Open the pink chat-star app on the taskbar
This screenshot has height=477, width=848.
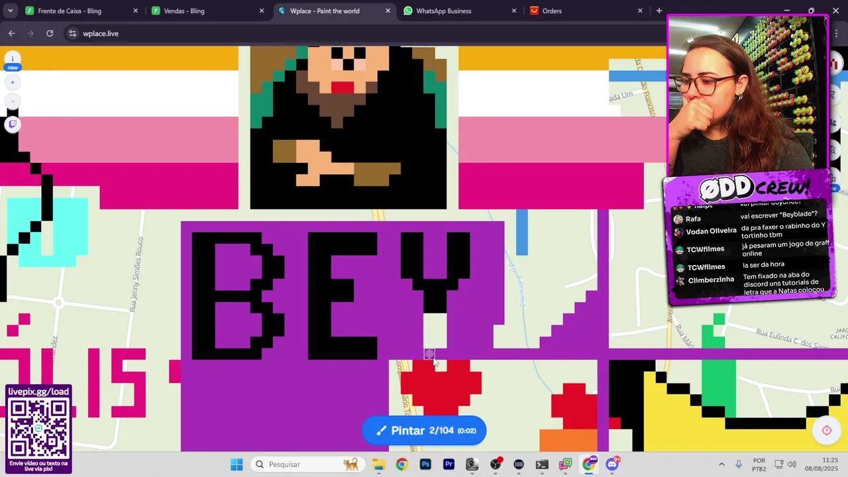[565, 464]
